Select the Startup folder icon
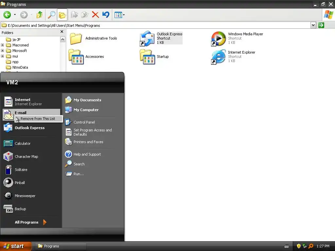This screenshot has height=251, width=335. click(148, 57)
